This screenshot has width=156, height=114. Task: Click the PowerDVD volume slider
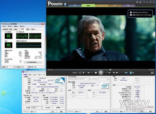tap(119, 73)
